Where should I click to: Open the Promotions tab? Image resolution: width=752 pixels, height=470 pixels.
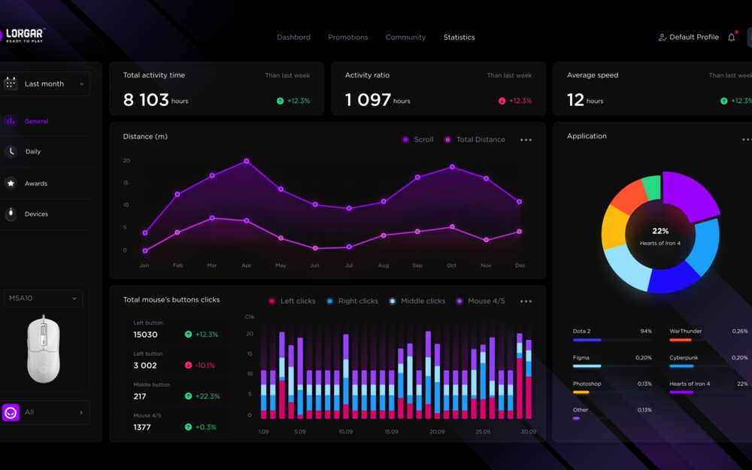coord(348,38)
